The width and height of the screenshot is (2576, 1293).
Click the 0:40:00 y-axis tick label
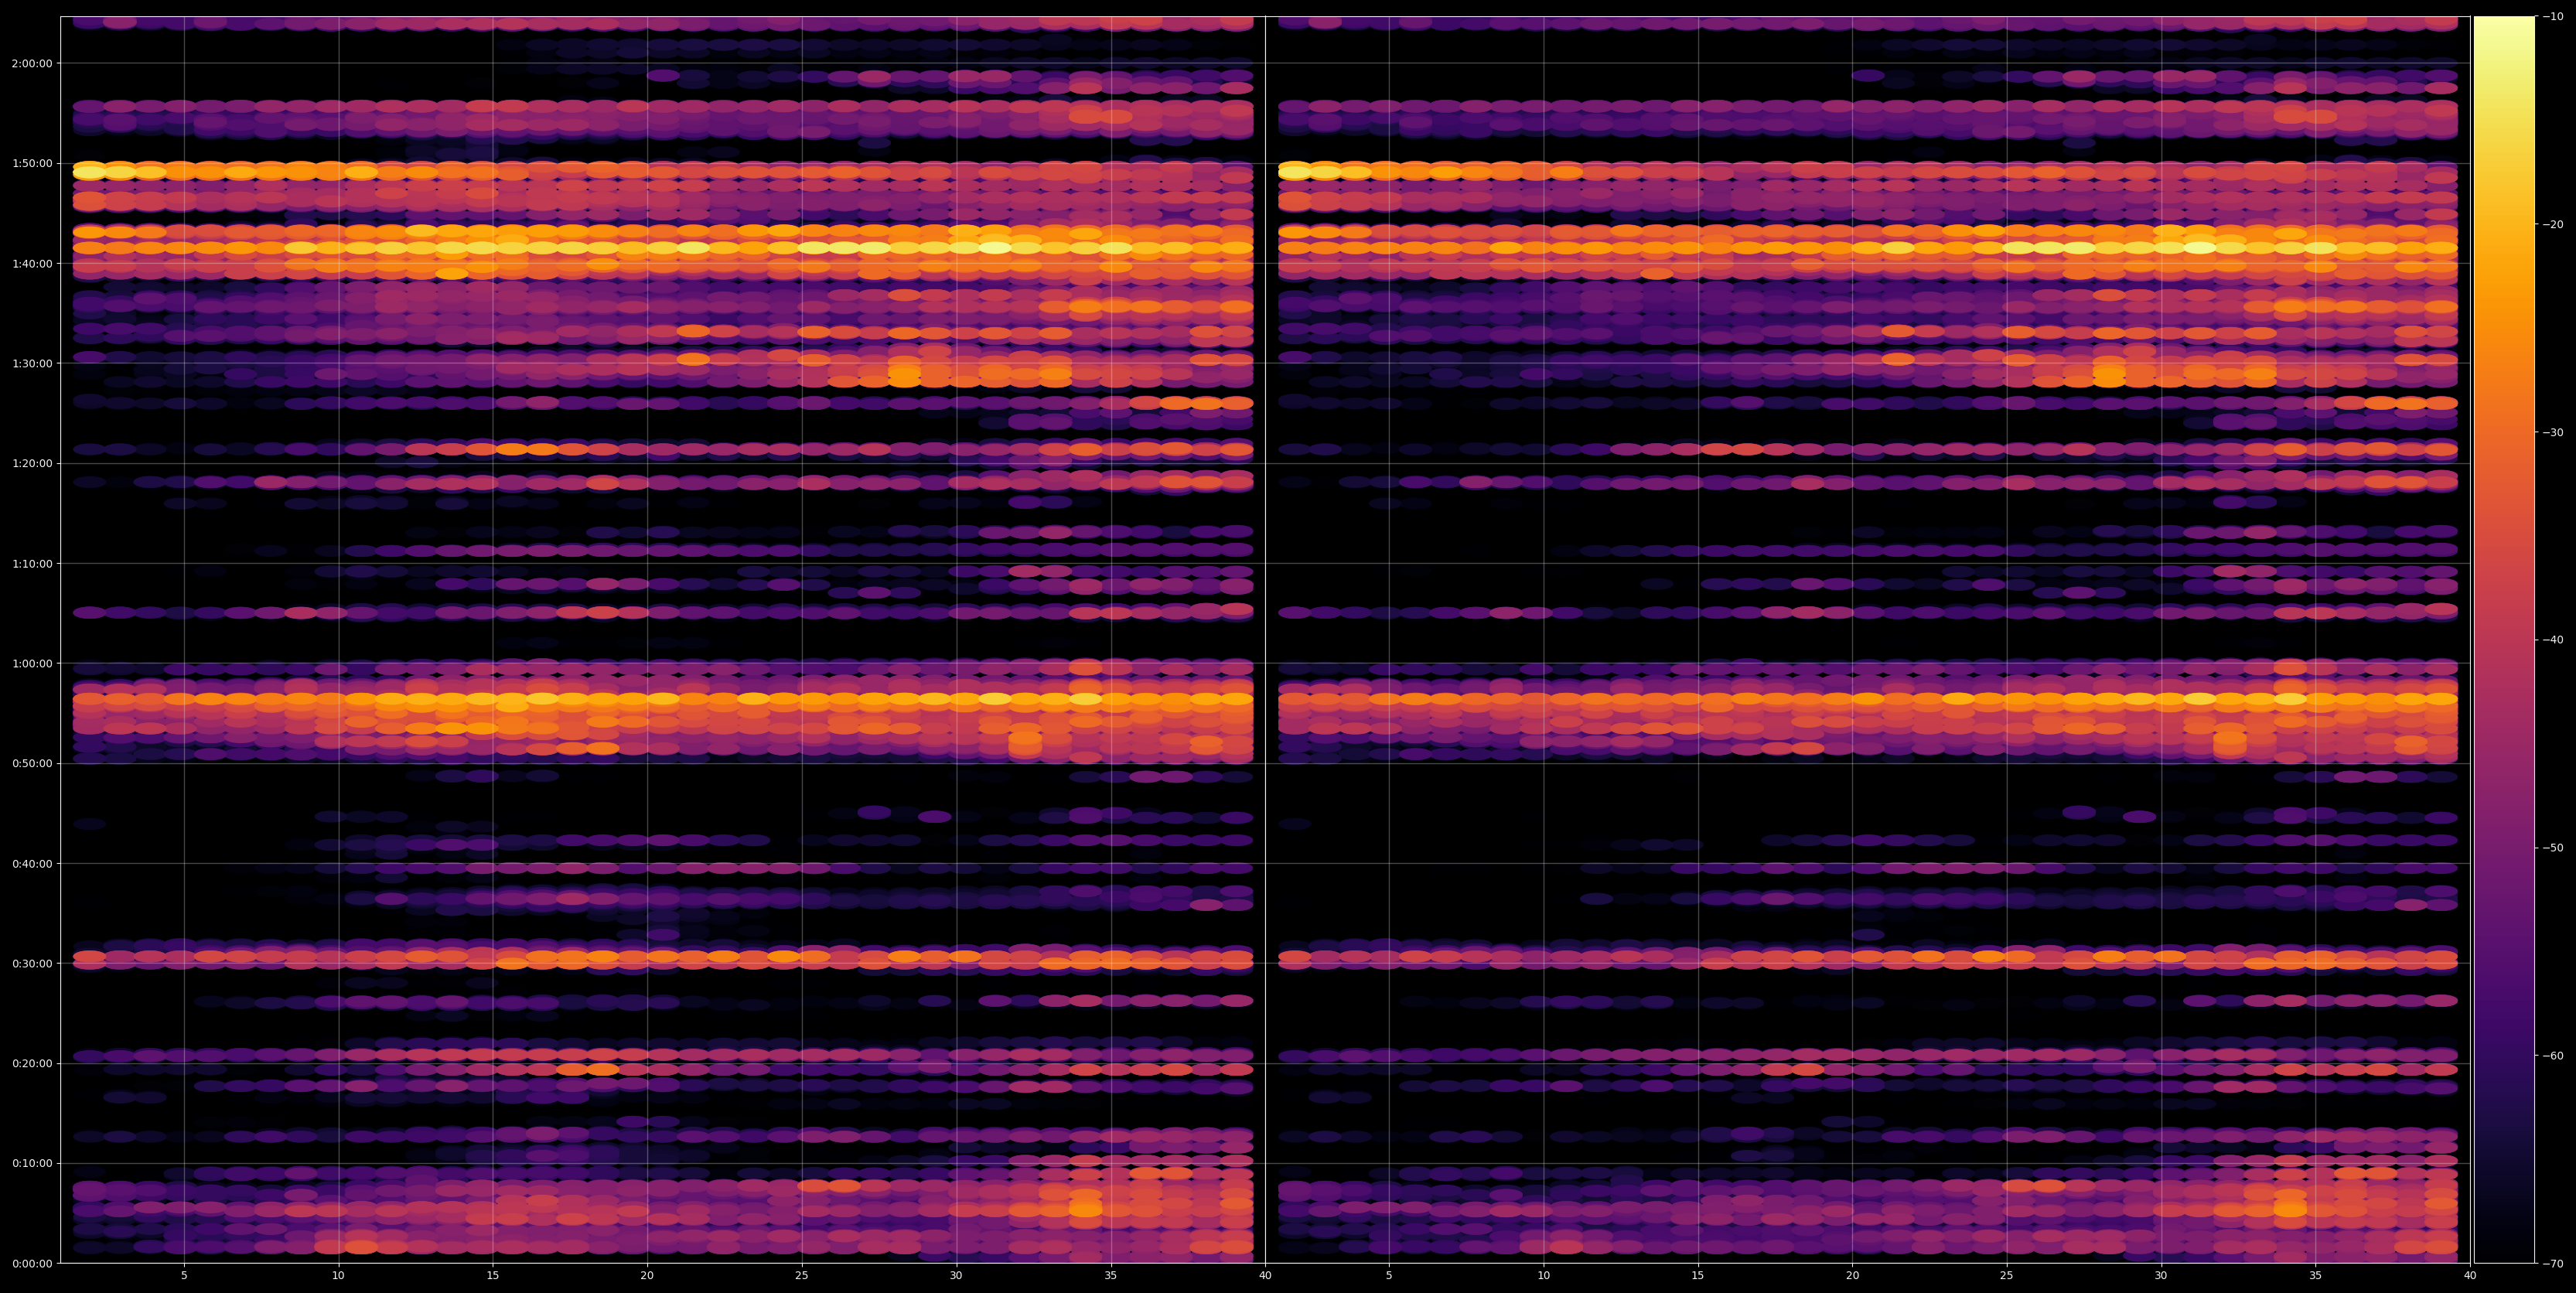(x=33, y=863)
